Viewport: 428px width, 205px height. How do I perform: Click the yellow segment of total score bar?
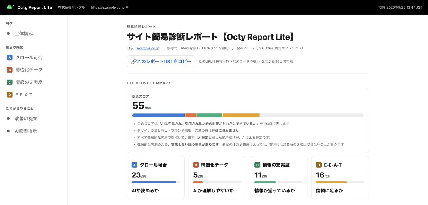point(241,115)
